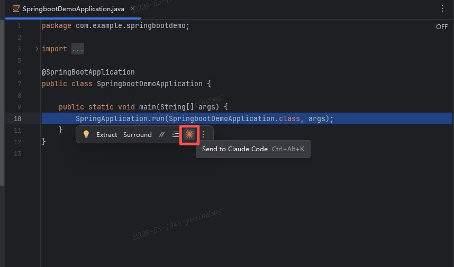Open the Surround with dropdown
This screenshot has width=454, height=267.
(137, 135)
